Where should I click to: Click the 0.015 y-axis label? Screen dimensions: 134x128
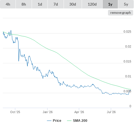[127, 61]
